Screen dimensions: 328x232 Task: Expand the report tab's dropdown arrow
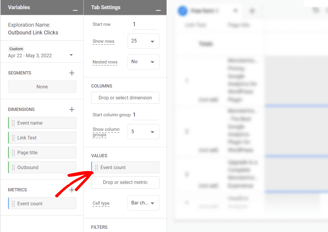pos(235,11)
